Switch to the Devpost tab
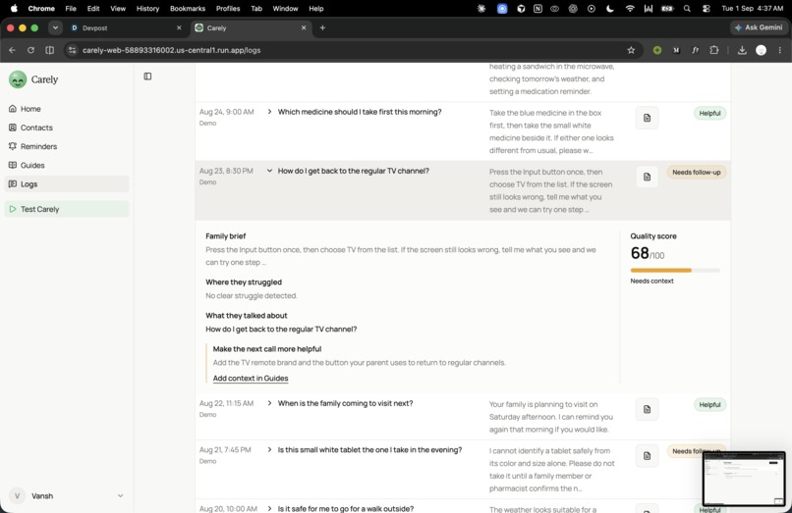792x513 pixels. (x=127, y=27)
